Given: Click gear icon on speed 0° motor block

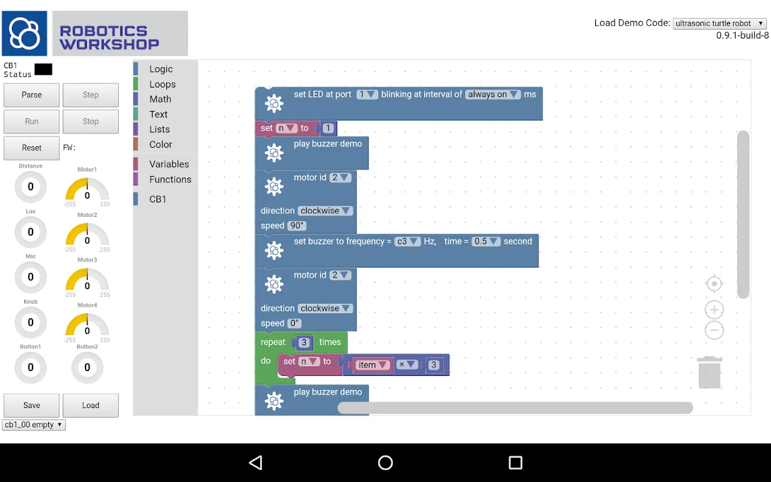Looking at the screenshot, I should pos(274,284).
